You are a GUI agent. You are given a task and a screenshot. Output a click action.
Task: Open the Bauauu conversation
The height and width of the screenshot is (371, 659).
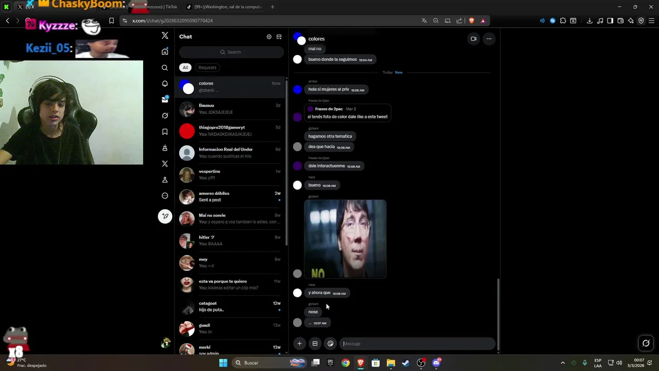point(230,109)
